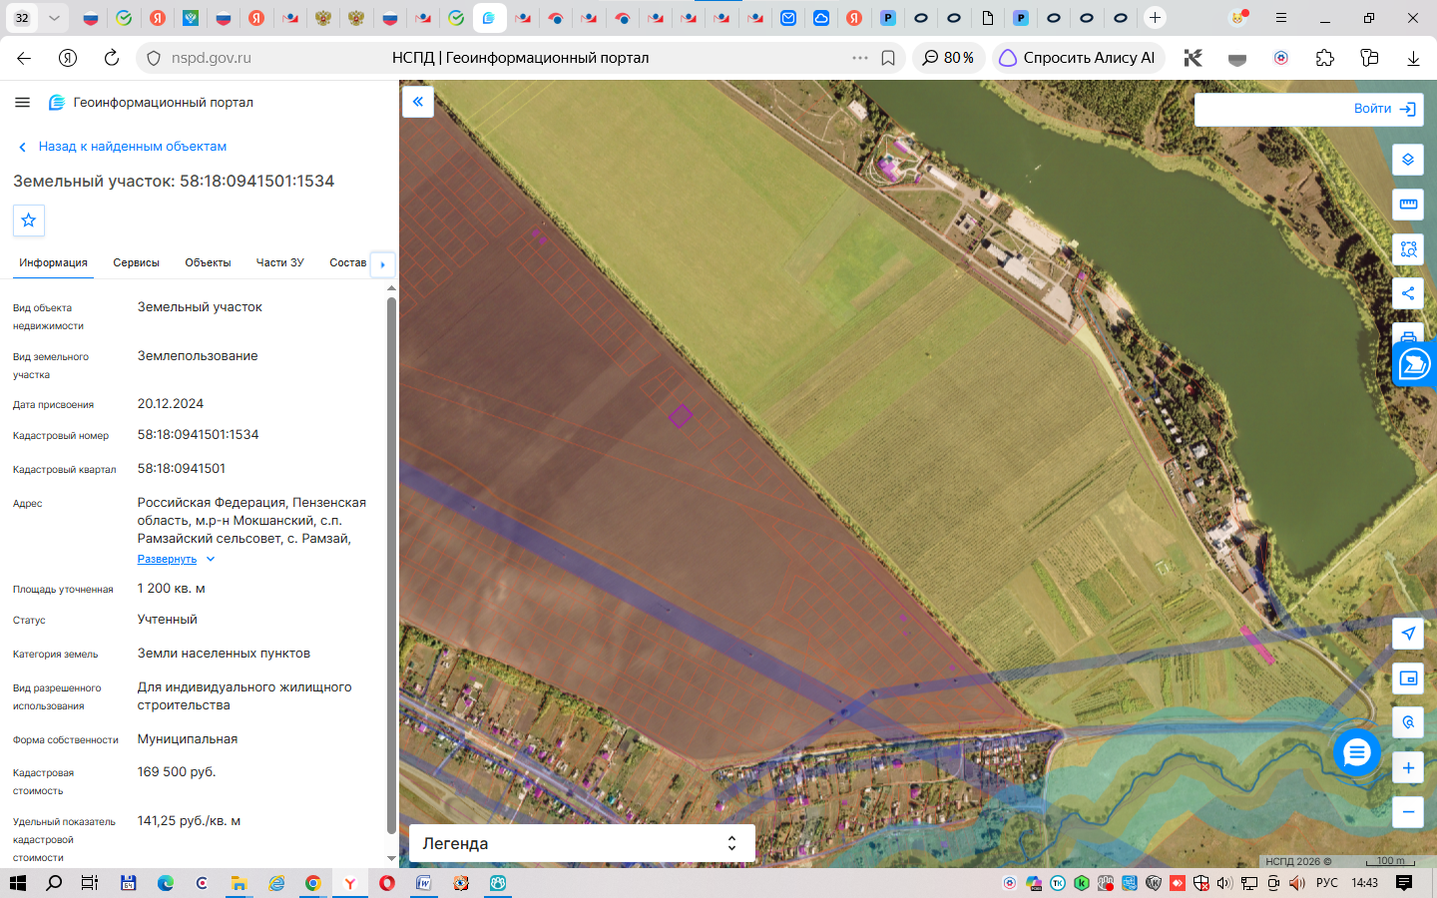Image resolution: width=1437 pixels, height=898 pixels.
Task: Open a new browser tab
Action: pyautogui.click(x=1155, y=18)
